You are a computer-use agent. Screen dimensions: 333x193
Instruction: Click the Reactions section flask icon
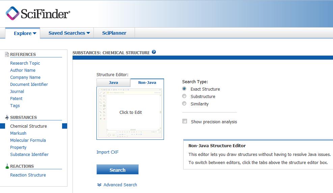[x=7, y=166]
